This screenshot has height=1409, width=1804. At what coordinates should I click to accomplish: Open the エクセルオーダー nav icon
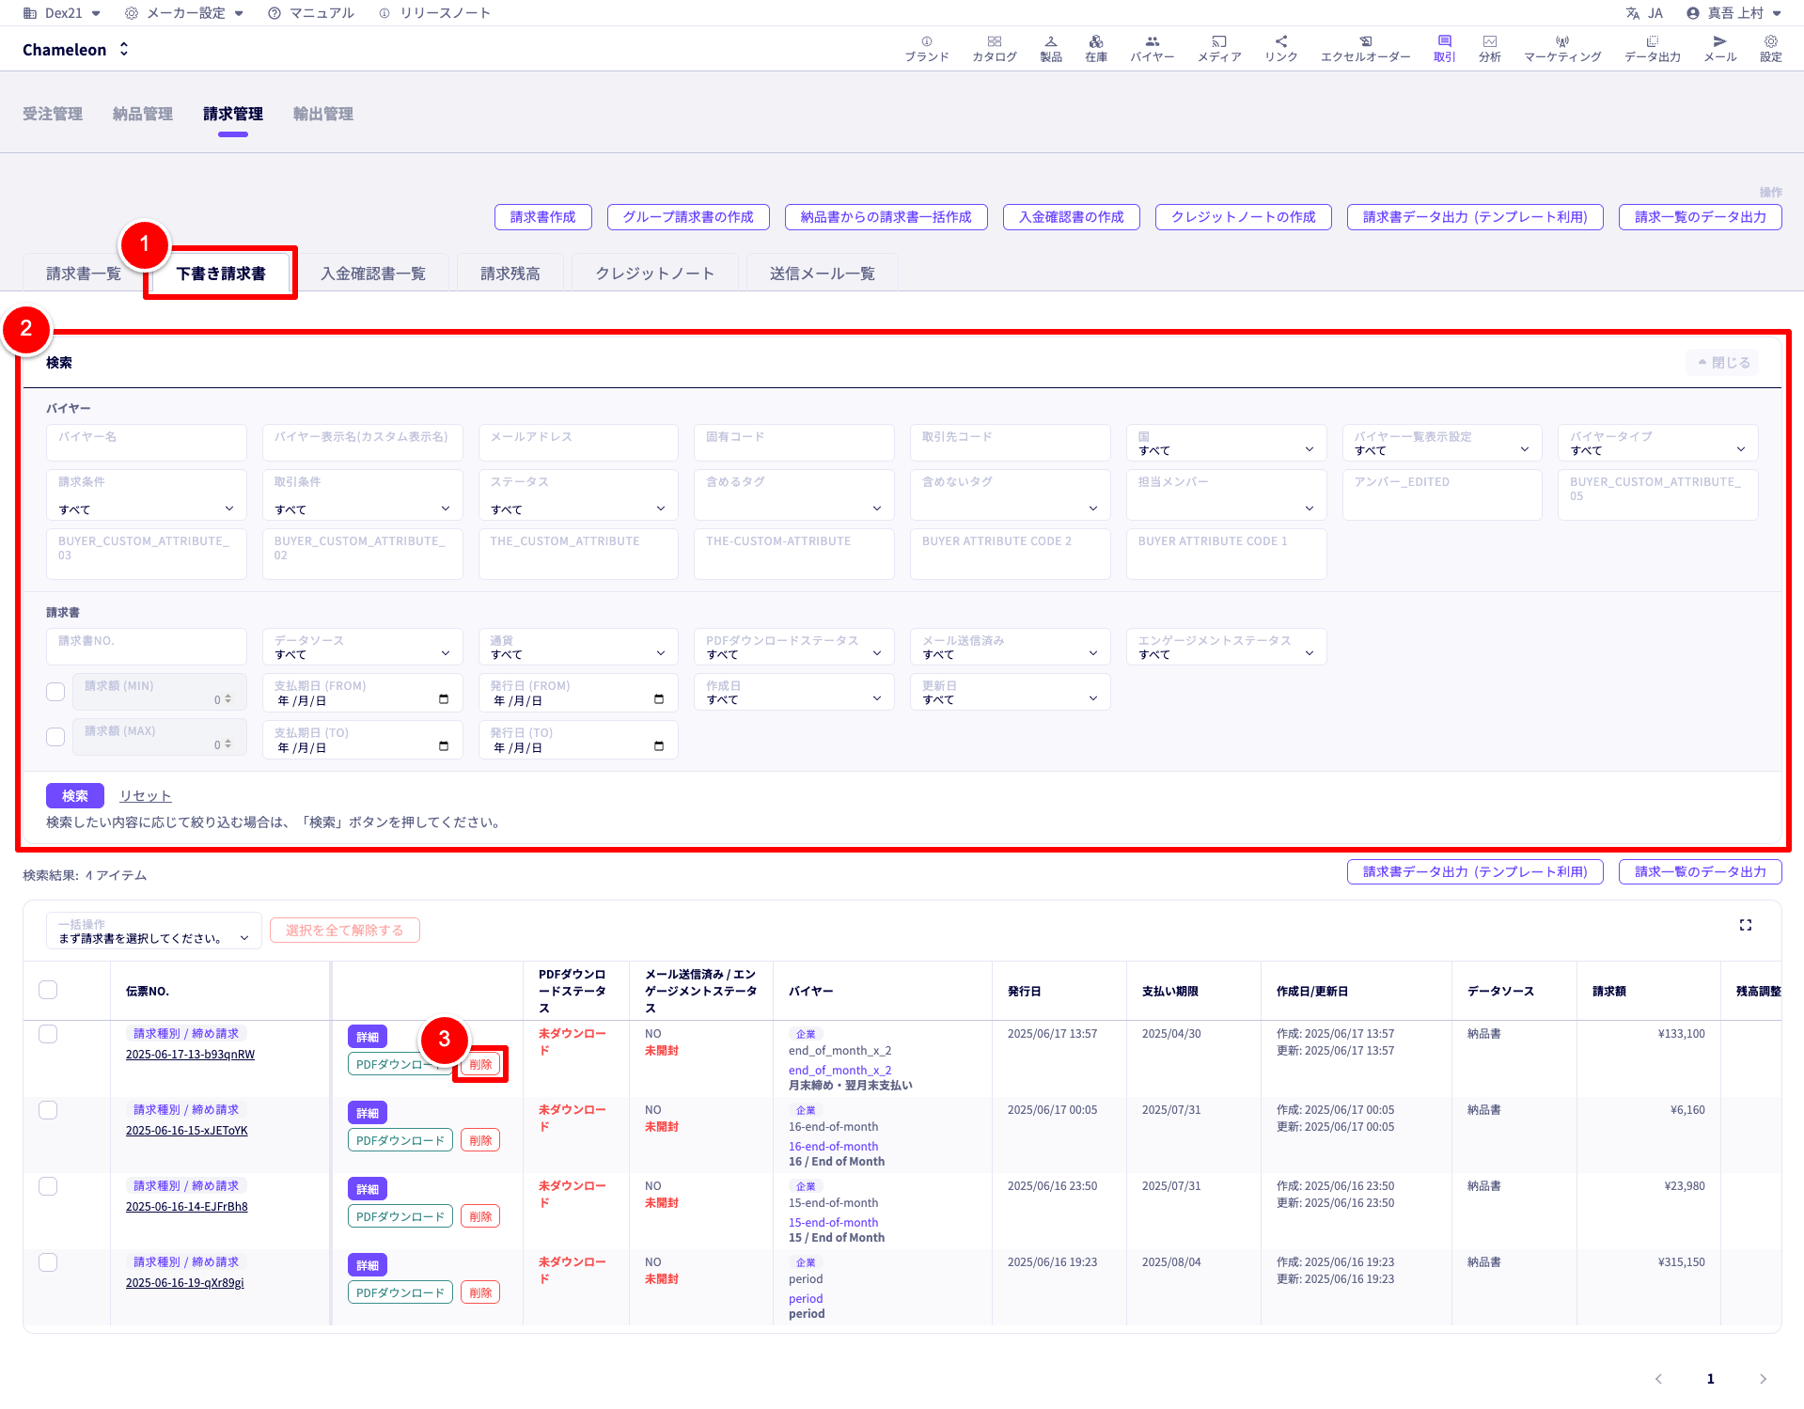click(x=1365, y=49)
